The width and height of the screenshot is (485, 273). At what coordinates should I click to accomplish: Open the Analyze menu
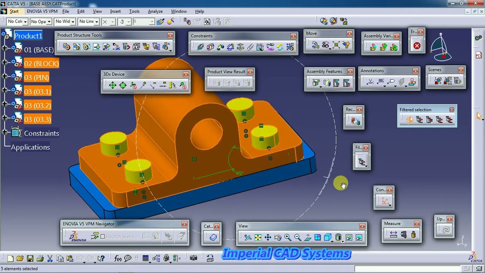point(155,11)
